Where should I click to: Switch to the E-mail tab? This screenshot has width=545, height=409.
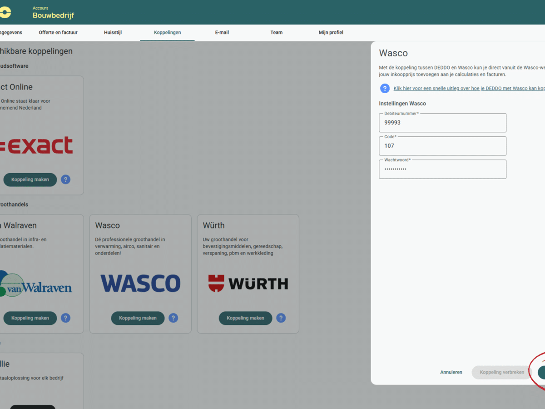[222, 32]
